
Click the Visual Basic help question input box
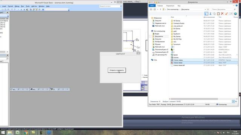click(x=110, y=6)
